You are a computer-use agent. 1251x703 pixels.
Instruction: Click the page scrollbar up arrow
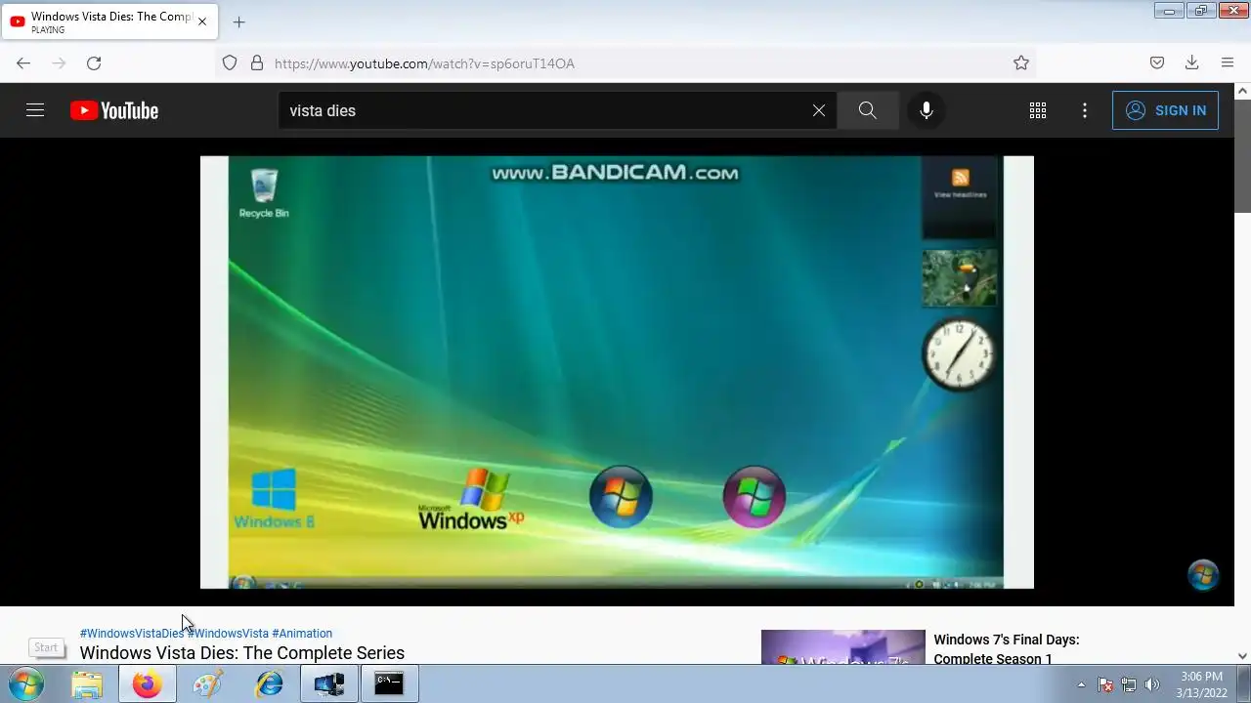pos(1242,91)
